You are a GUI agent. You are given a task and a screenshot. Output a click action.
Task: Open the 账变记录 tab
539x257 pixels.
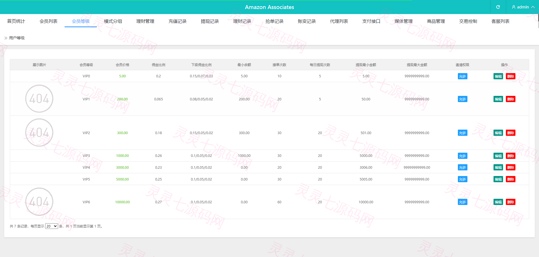pyautogui.click(x=307, y=21)
